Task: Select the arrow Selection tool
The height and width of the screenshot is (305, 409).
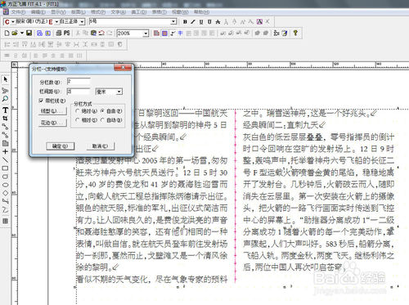Action: pyautogui.click(x=5, y=79)
